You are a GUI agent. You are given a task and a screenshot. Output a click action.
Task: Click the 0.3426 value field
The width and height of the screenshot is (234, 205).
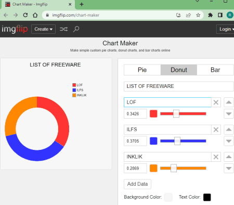pyautogui.click(x=135, y=114)
